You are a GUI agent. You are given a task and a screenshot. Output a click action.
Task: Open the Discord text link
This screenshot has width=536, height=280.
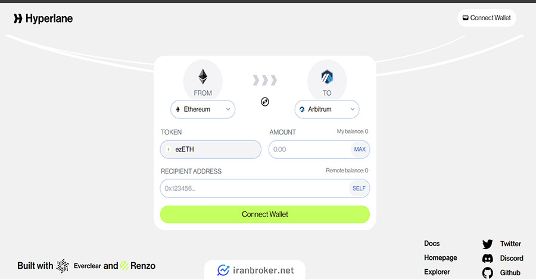512,259
